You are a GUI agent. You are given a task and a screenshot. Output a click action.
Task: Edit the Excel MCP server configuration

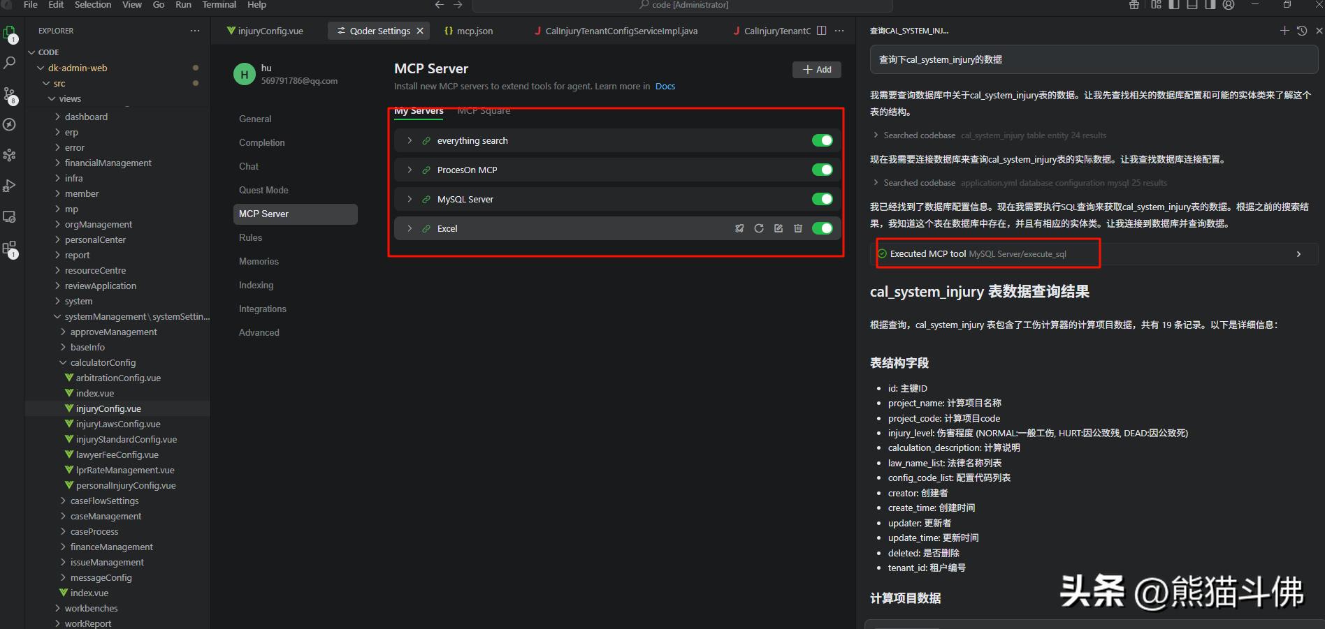pos(779,228)
